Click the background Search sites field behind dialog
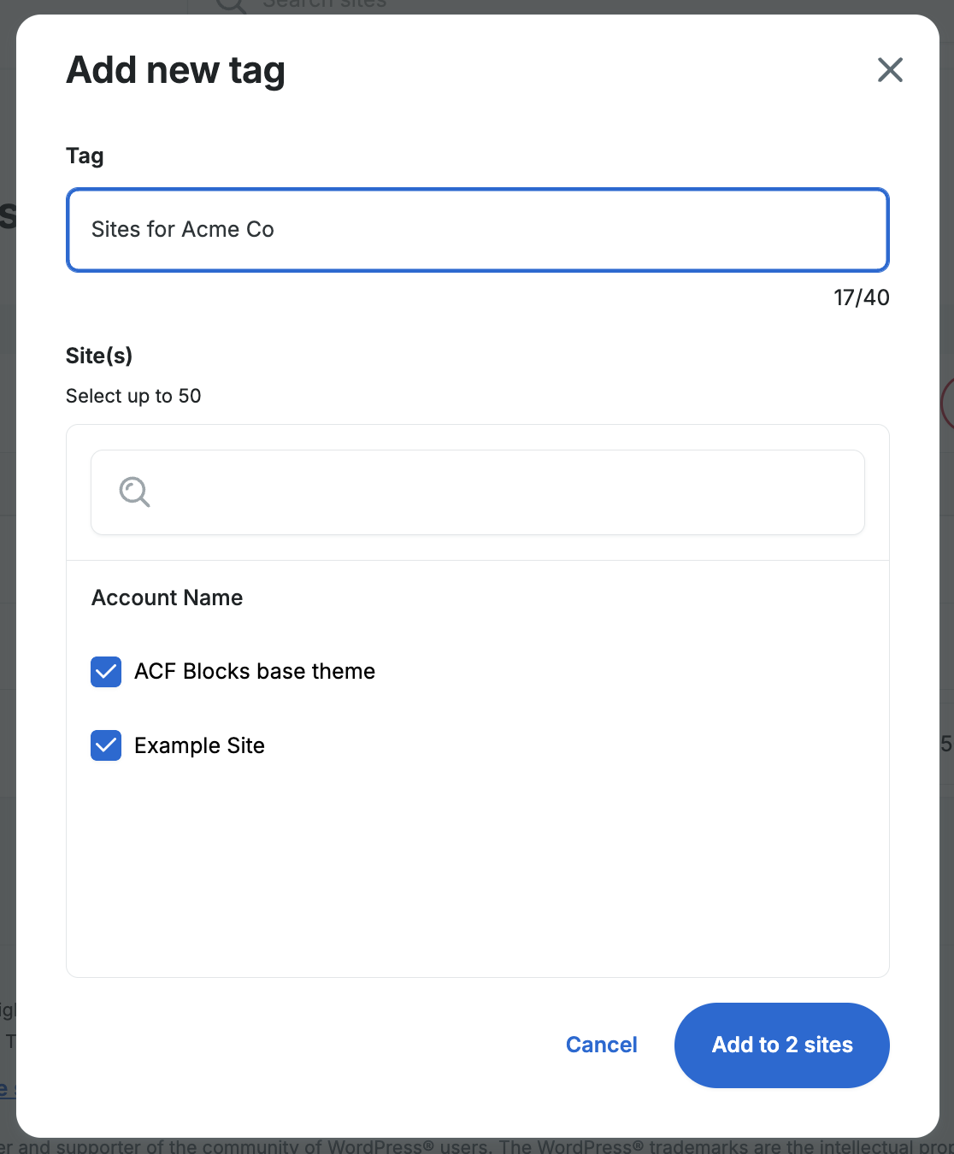 click(x=325, y=5)
